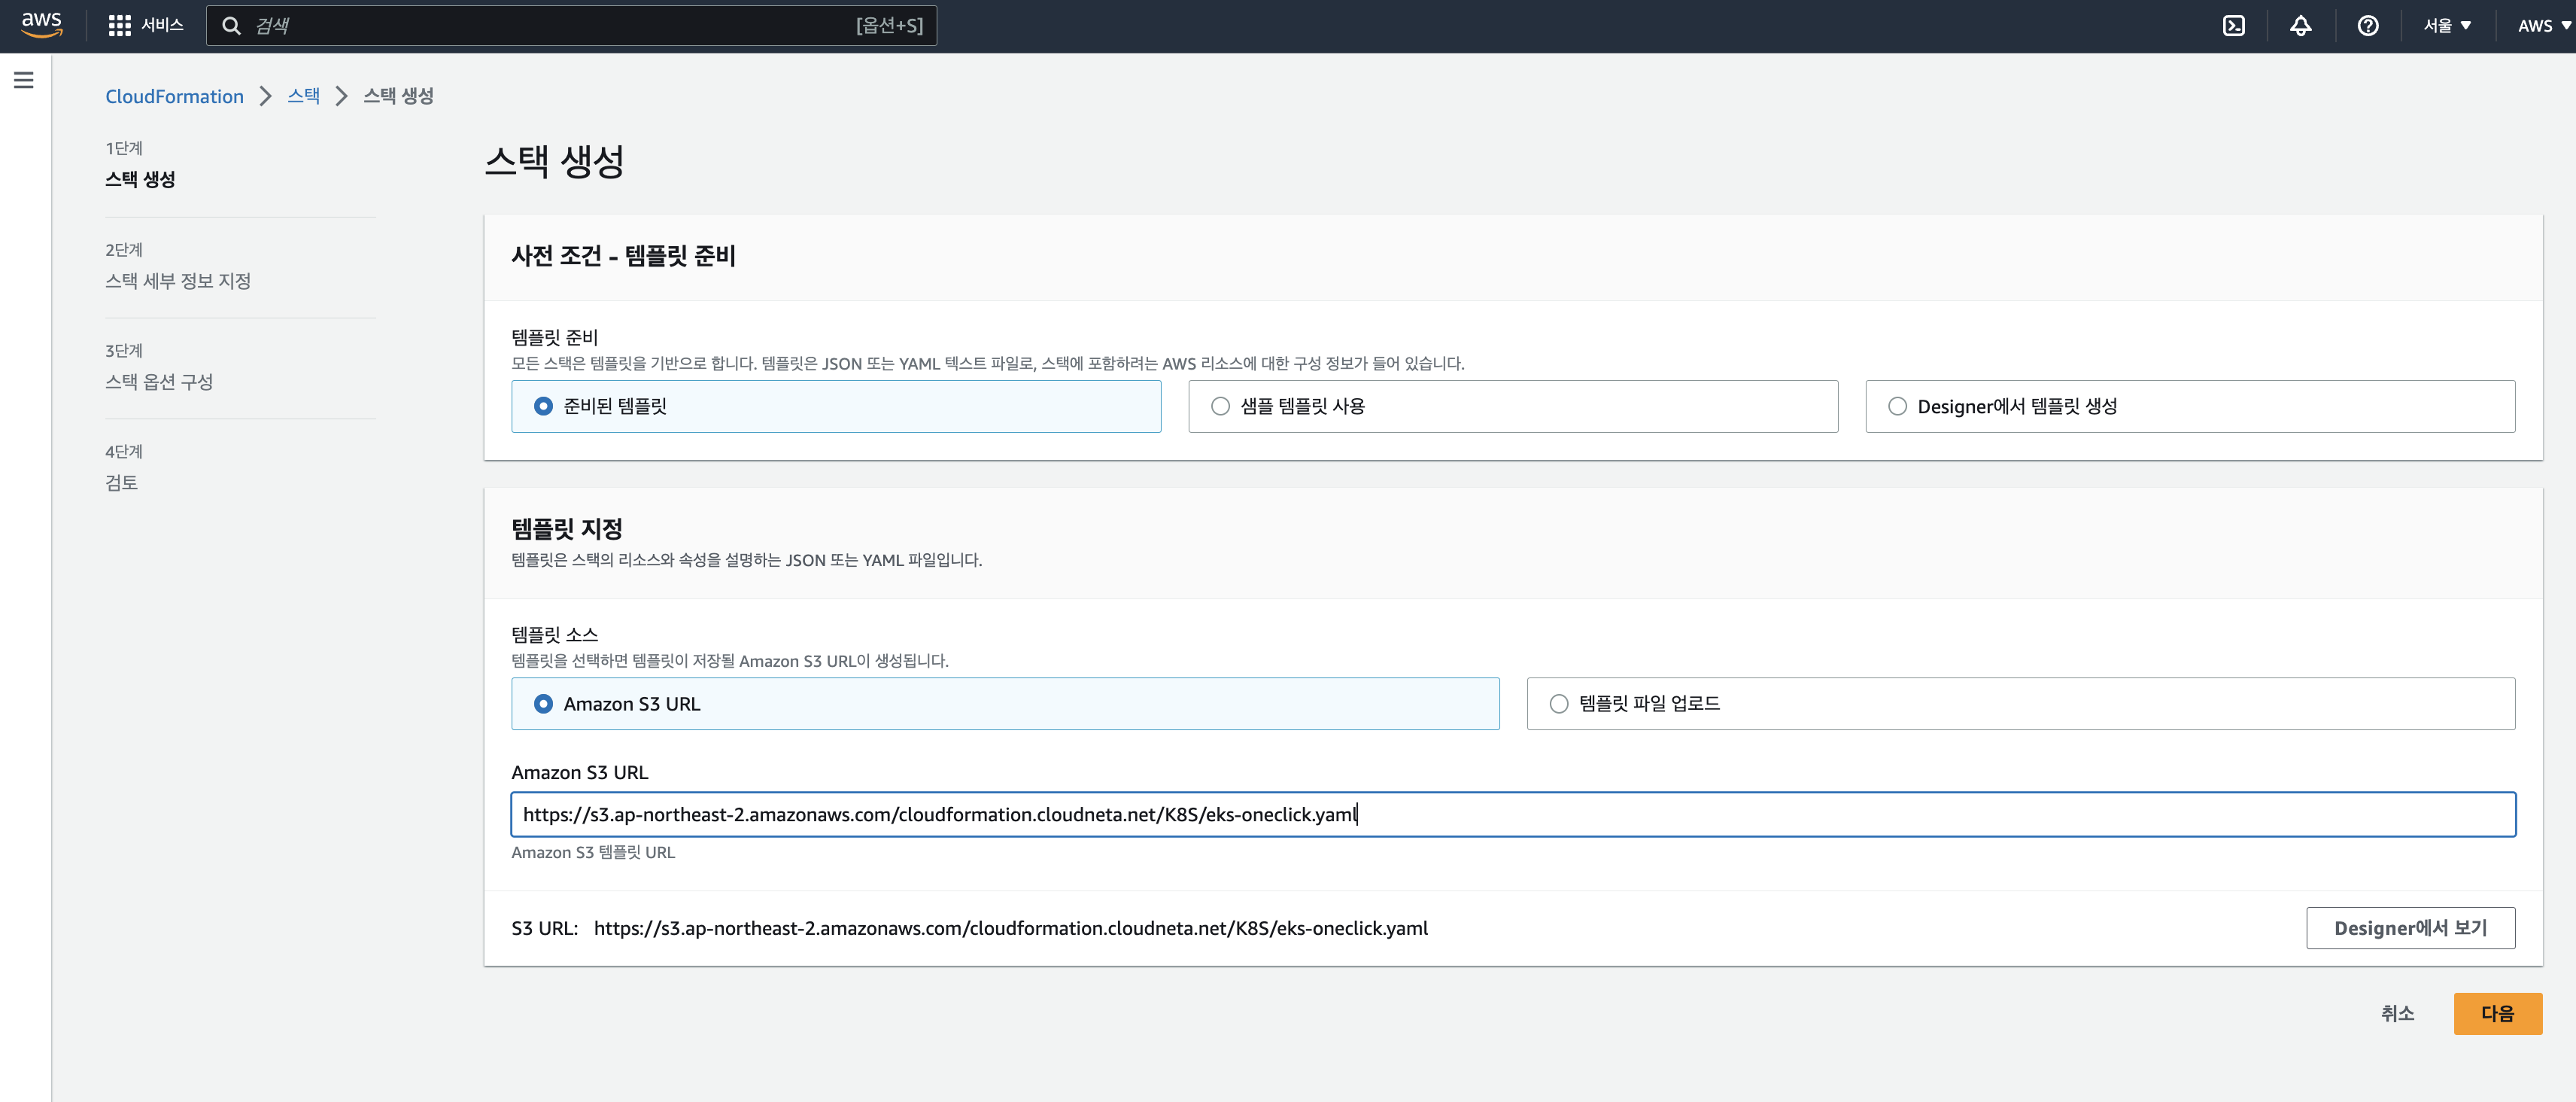Screen dimensions: 2576x1102
Task: Open the CloudShell terminal icon
Action: (x=2233, y=26)
